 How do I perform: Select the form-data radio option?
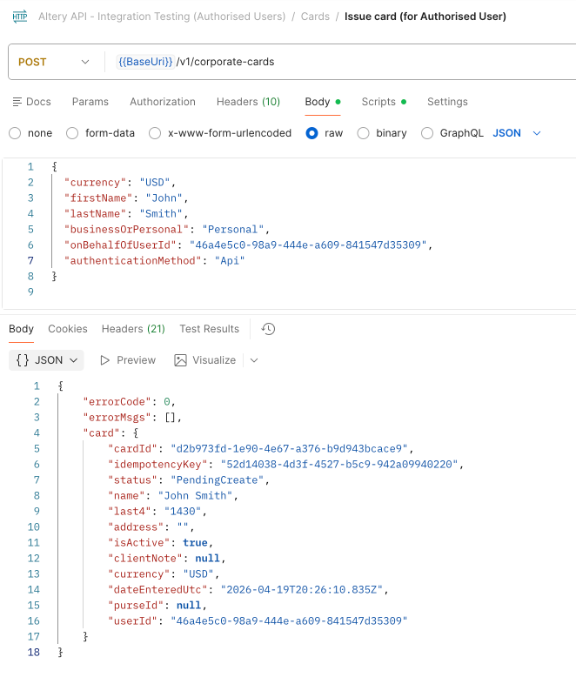coord(72,133)
